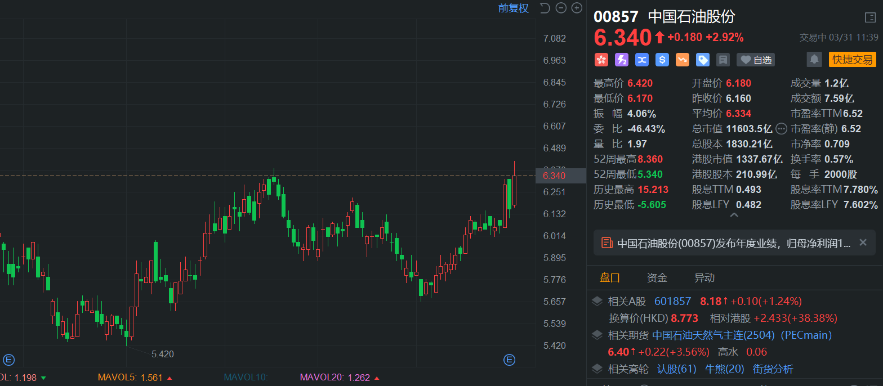Screen dimensions: 883x386
Task: Click the 交易中 03/31 11:39 status
Action: (x=839, y=38)
